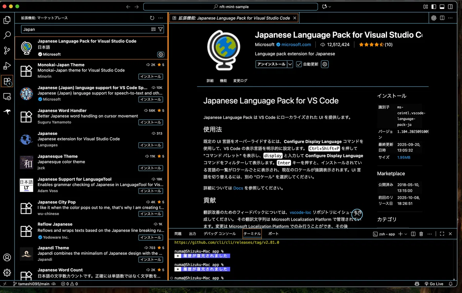Screen dimensions: 462x293
Task: Install the Monokai-Japan Theme extension
Action: tap(151, 77)
